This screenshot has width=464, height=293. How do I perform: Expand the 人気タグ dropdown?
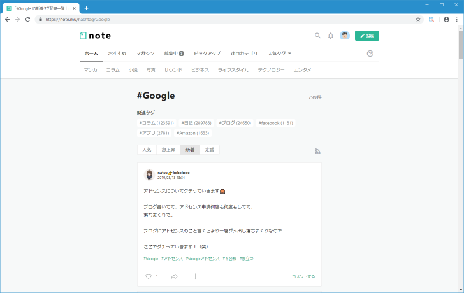(279, 54)
